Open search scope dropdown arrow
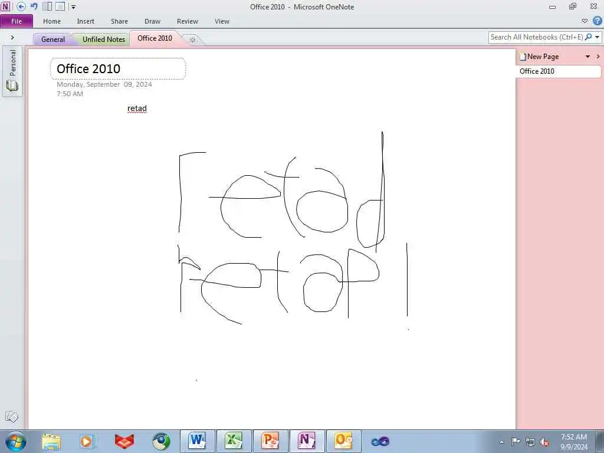This screenshot has height=453, width=604. point(597,37)
